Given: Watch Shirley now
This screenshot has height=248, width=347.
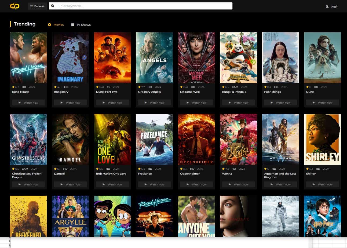Looking at the screenshot, I should (323, 184).
